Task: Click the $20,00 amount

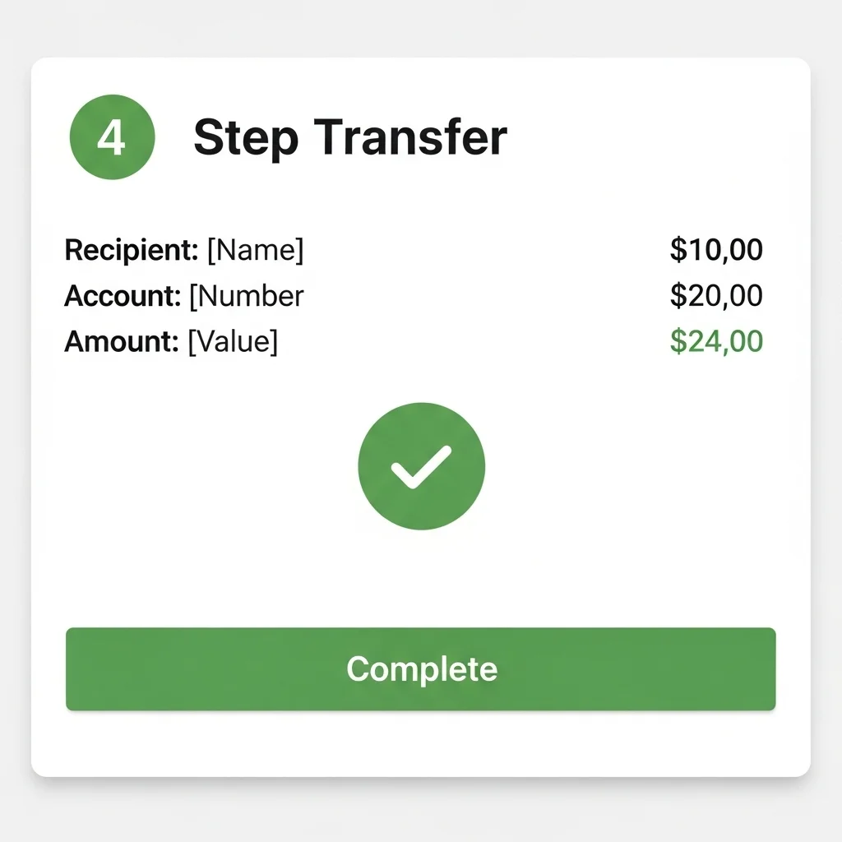Action: pos(716,296)
